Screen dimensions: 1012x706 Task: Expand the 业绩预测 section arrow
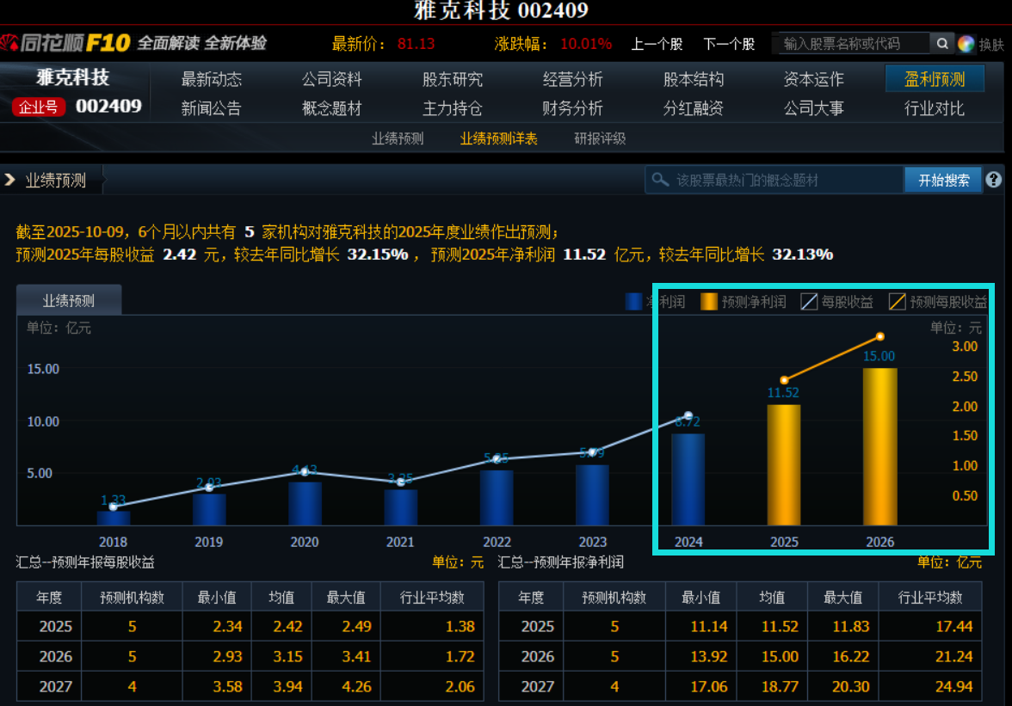(9, 180)
